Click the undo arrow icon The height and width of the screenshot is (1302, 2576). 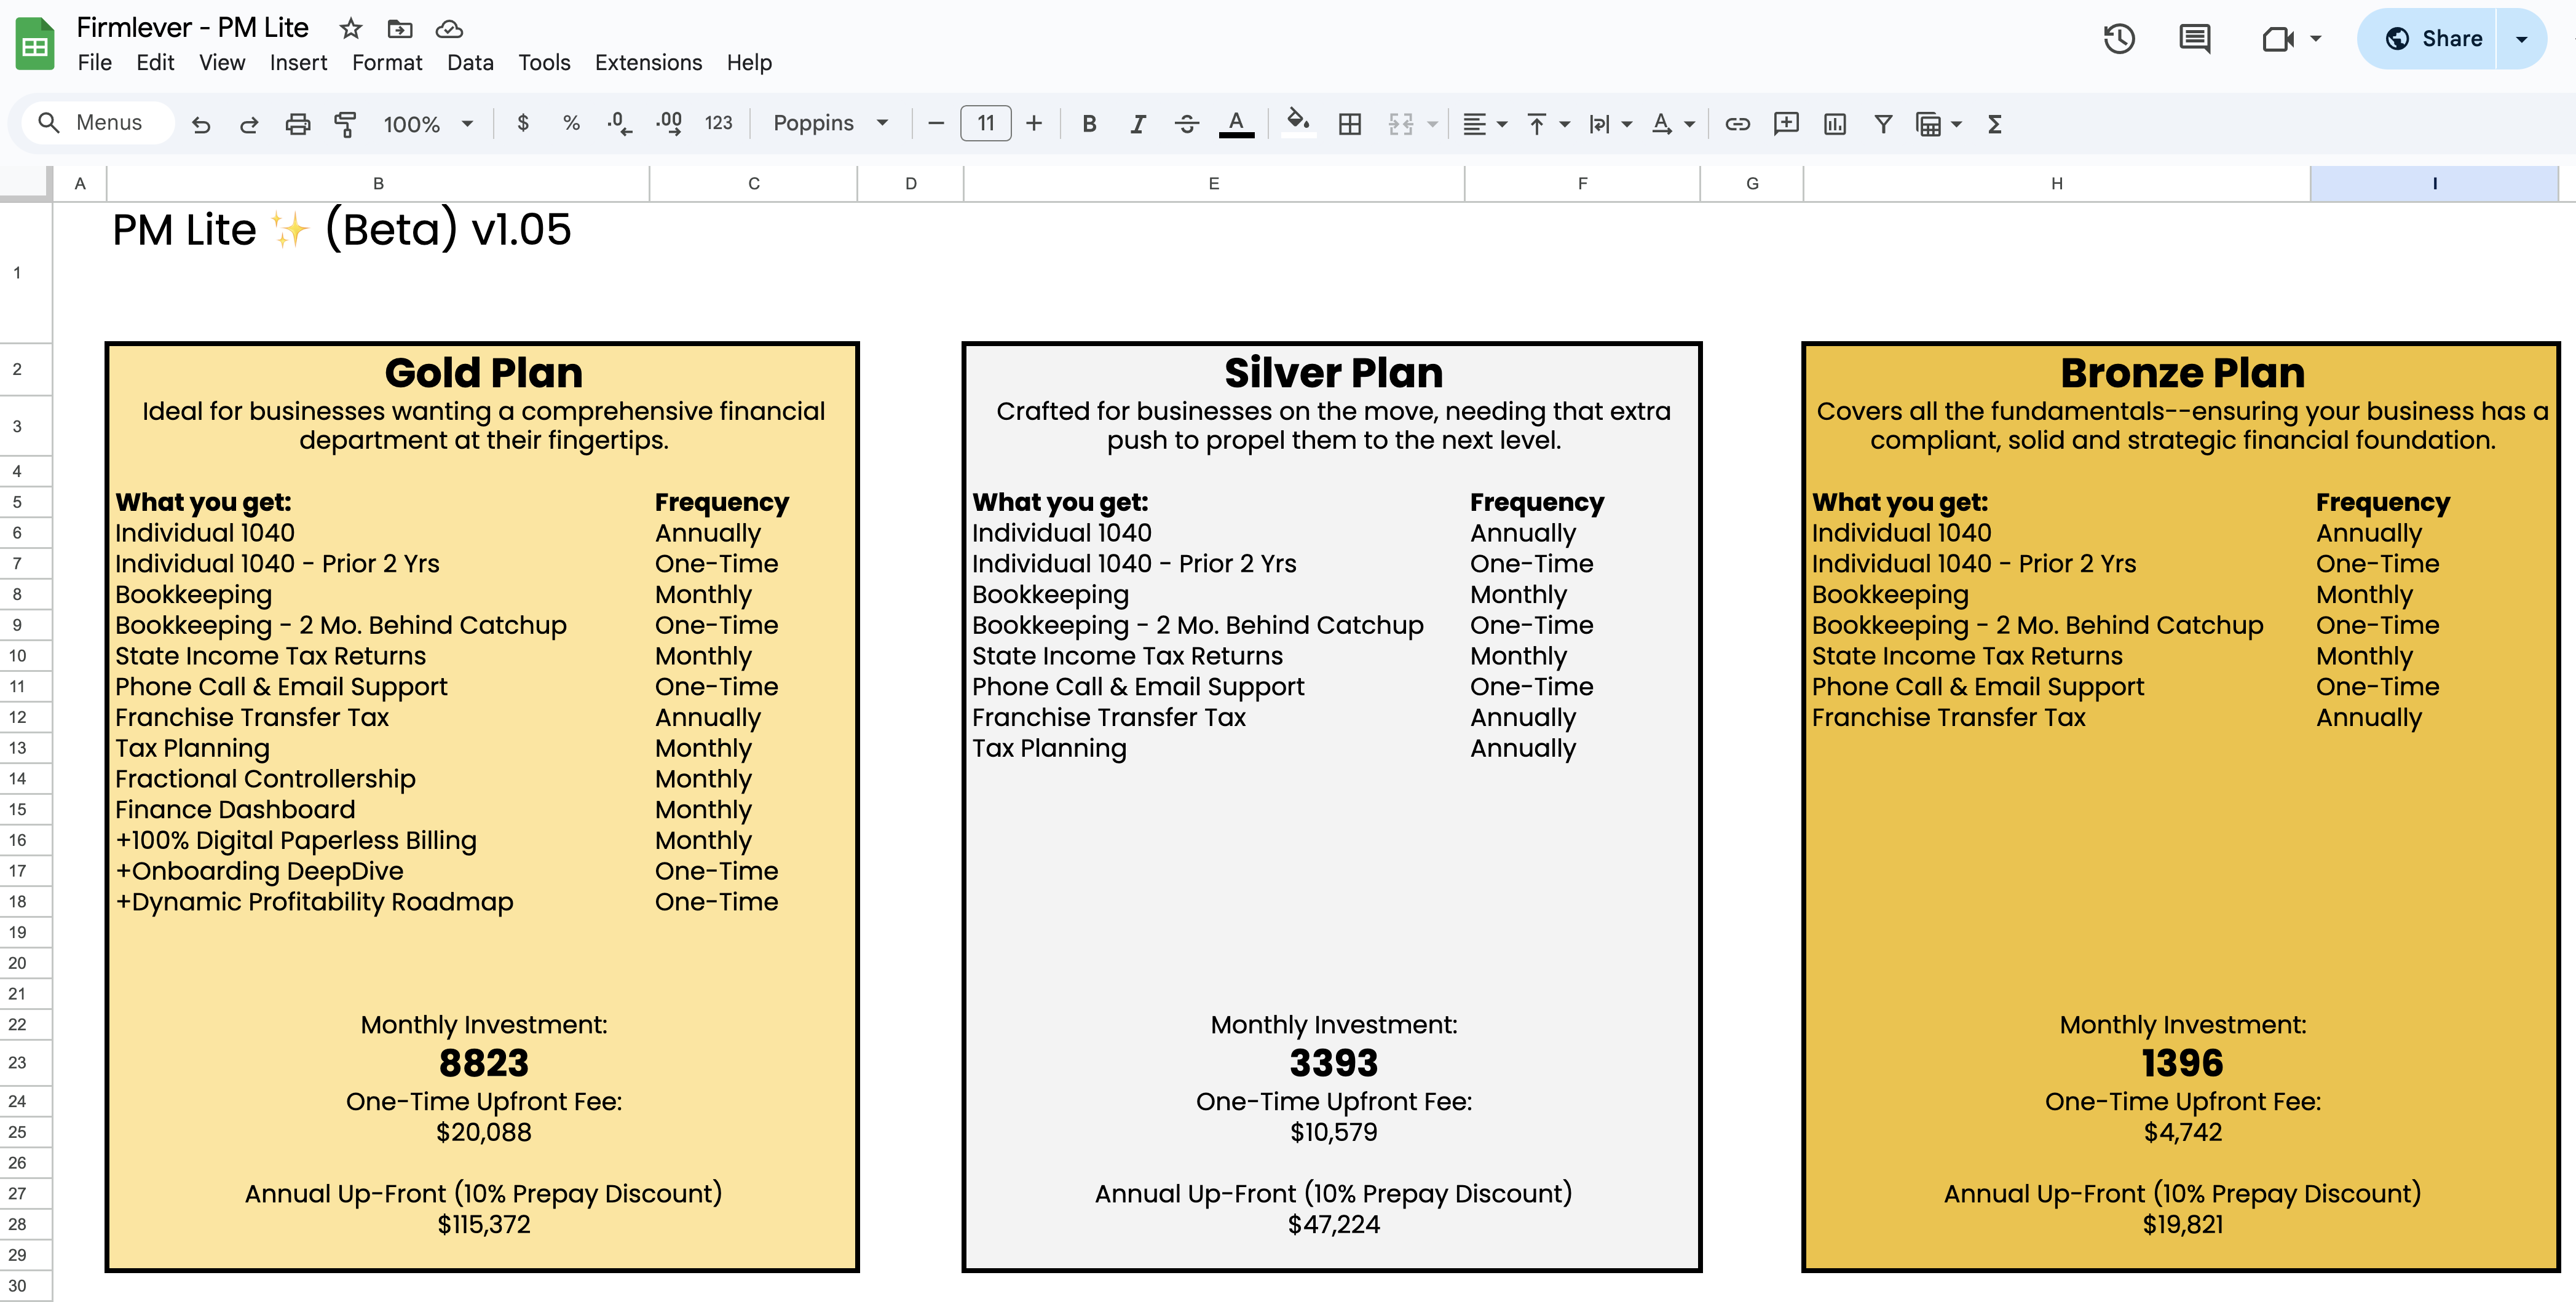pyautogui.click(x=201, y=124)
